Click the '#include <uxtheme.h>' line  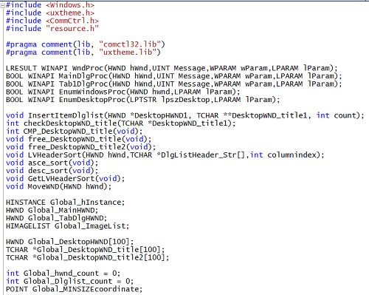[50, 13]
